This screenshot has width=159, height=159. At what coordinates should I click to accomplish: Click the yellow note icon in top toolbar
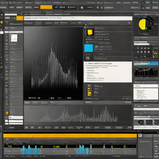click(82, 7)
